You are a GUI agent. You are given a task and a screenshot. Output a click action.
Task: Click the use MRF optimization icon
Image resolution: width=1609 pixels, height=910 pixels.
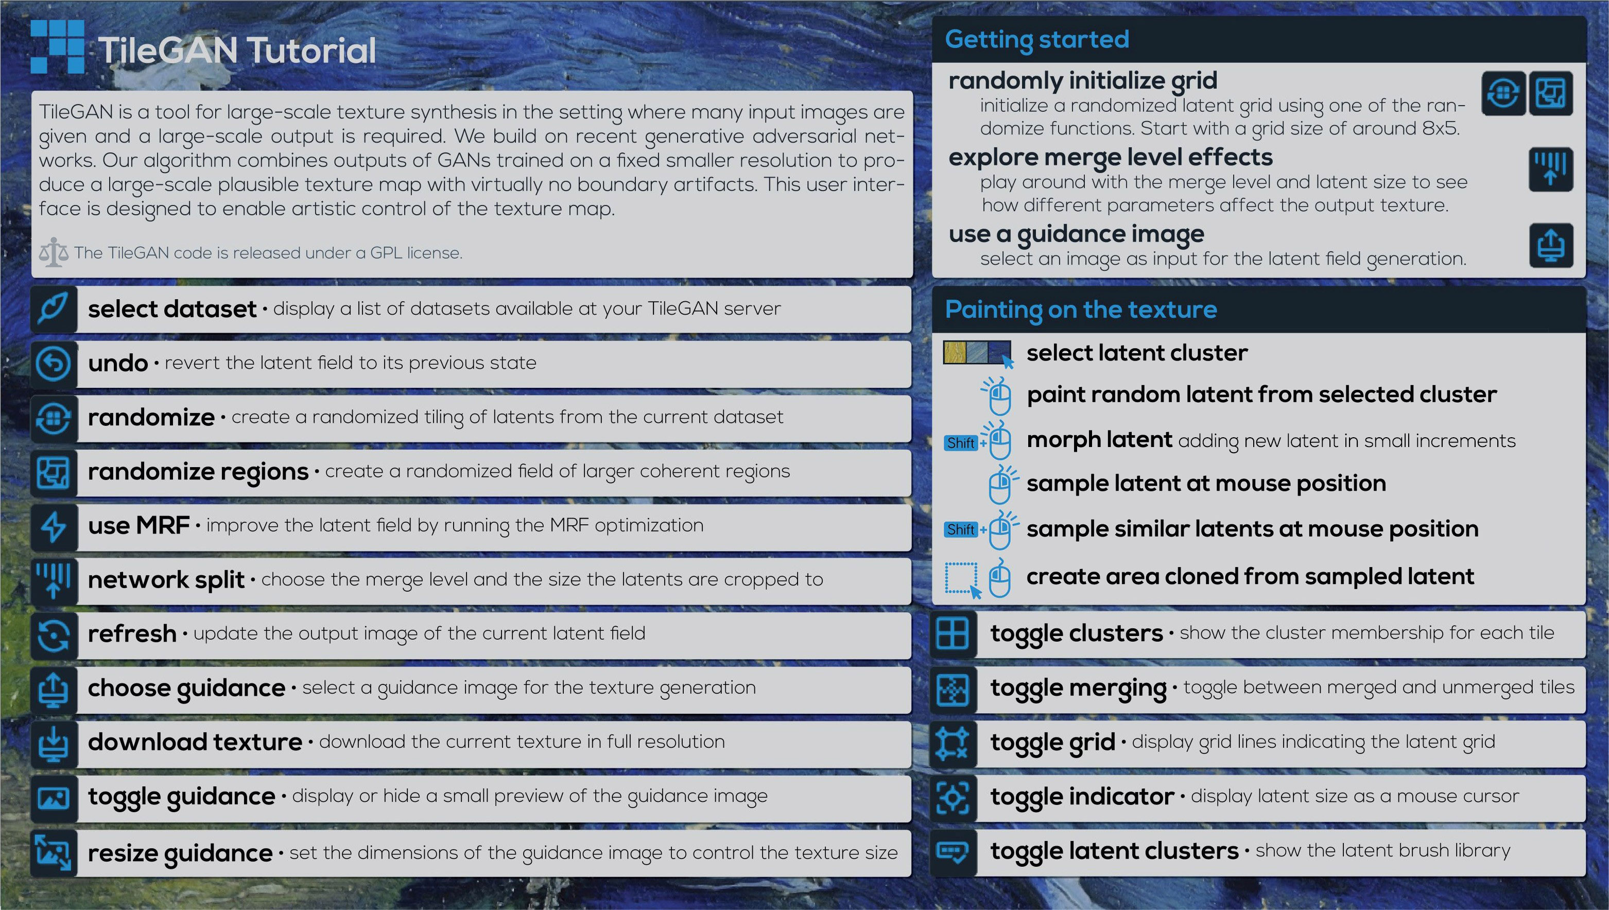coord(51,526)
